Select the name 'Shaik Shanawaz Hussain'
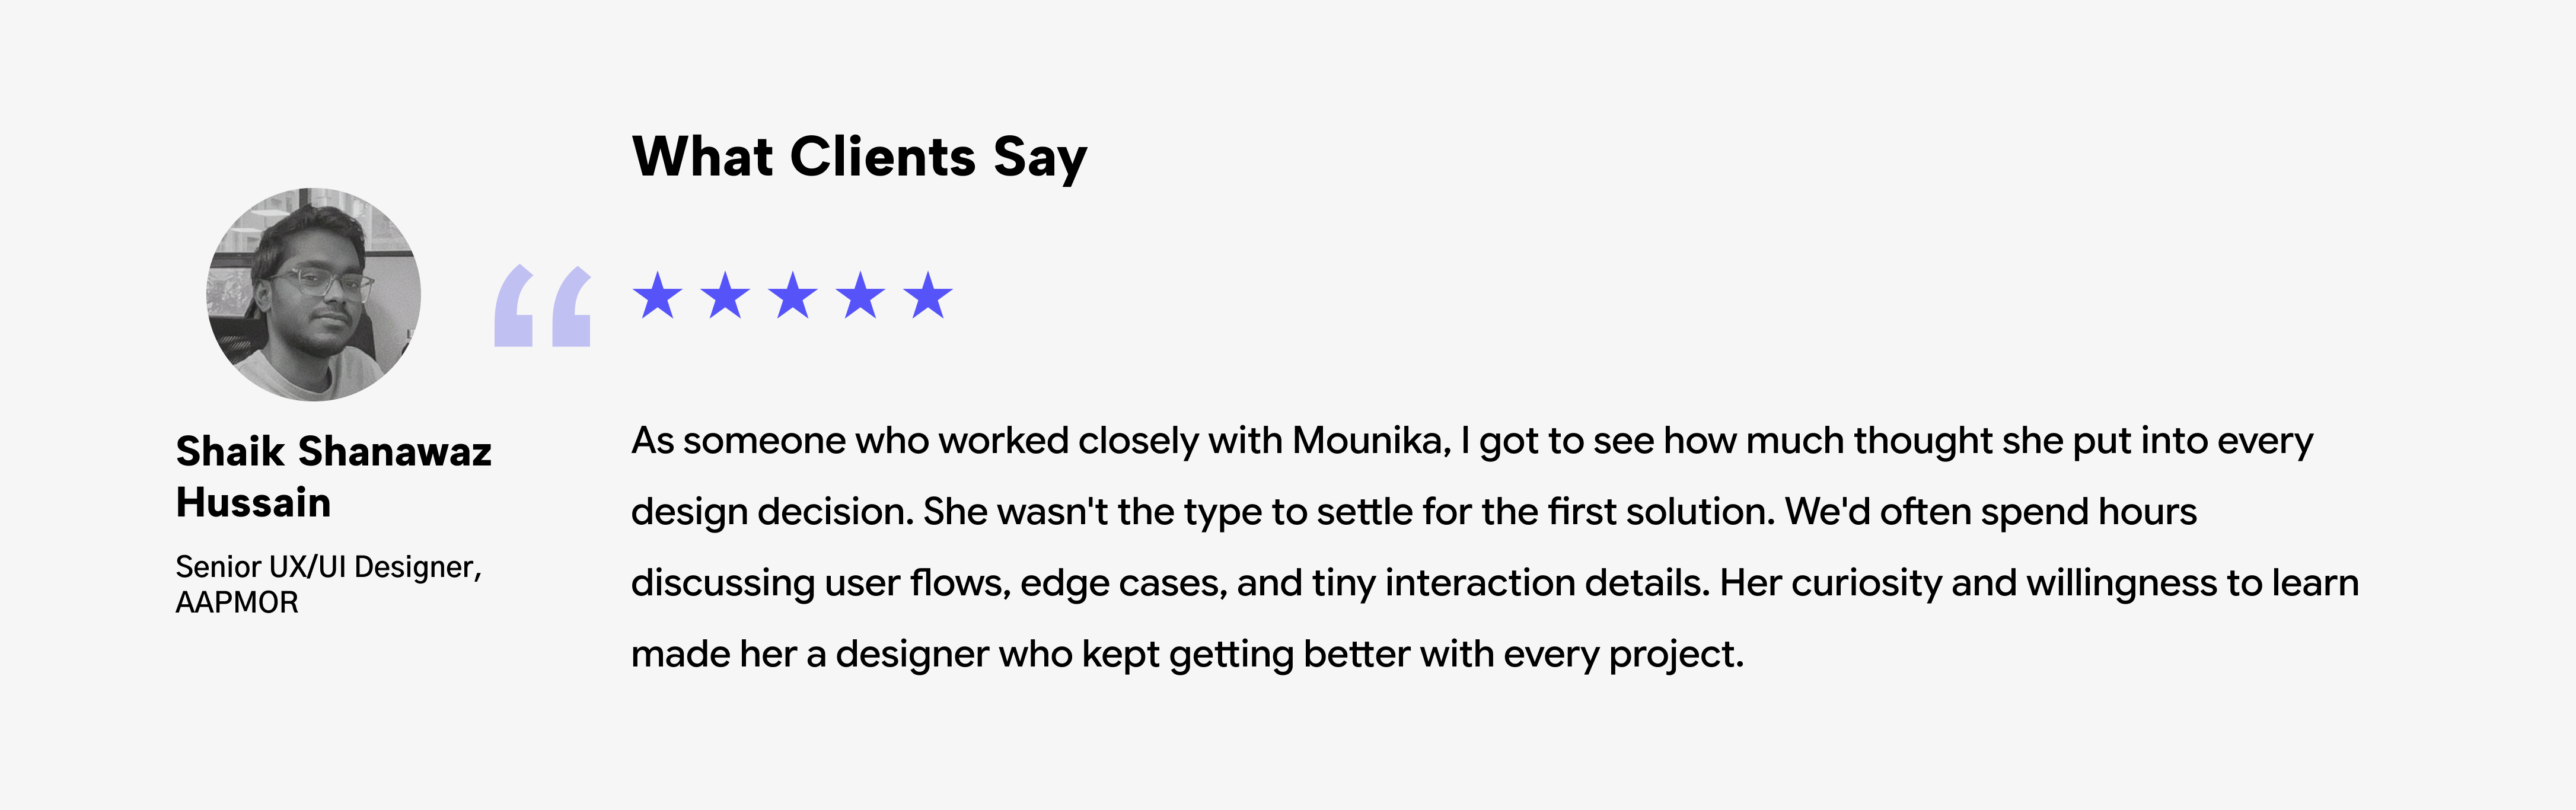Screen dimensions: 2576x810 (x=334, y=477)
